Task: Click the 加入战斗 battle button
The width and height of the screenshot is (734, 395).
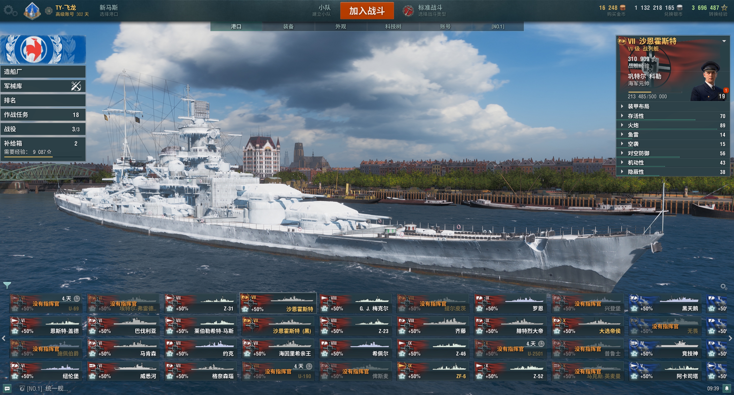Action: click(367, 11)
